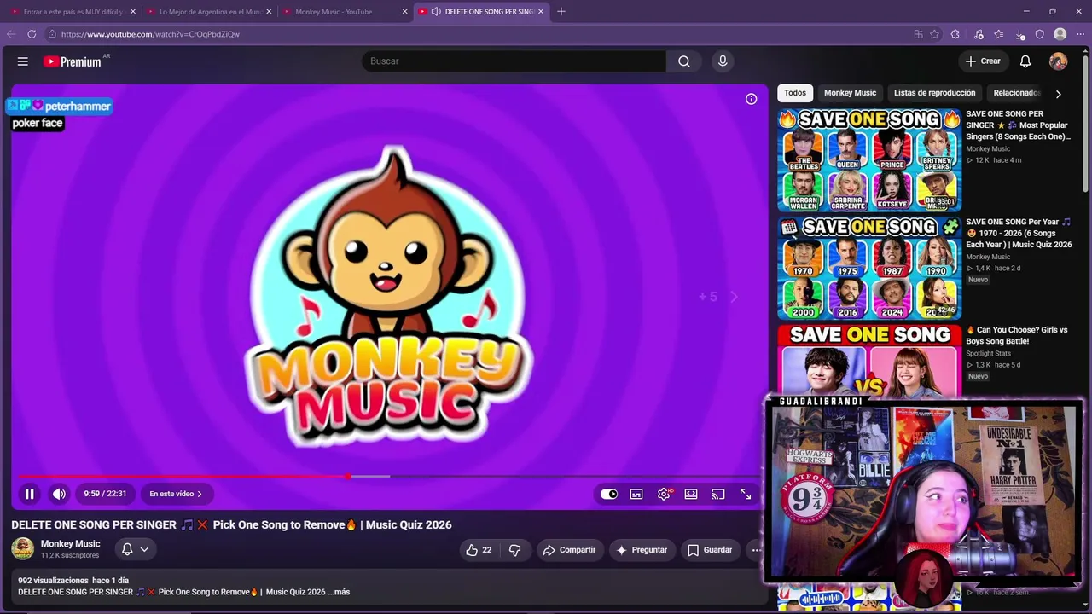Mute the video volume

click(59, 494)
